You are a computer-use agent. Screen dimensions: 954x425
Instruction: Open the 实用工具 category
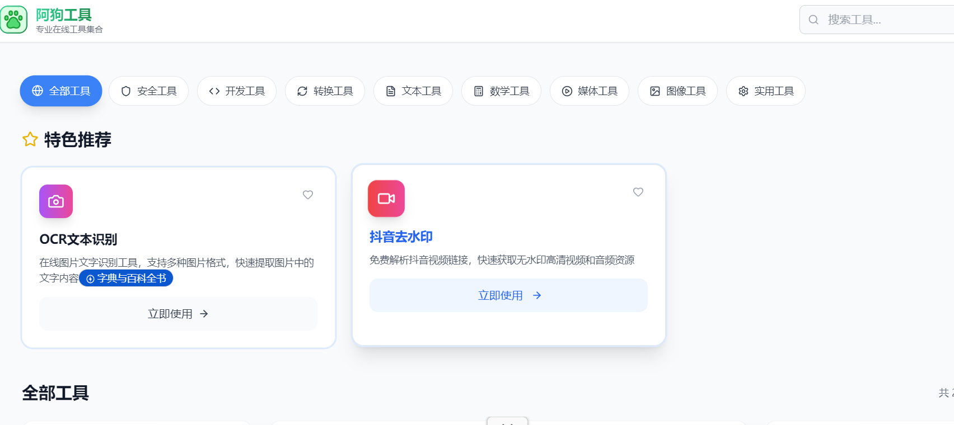(766, 91)
